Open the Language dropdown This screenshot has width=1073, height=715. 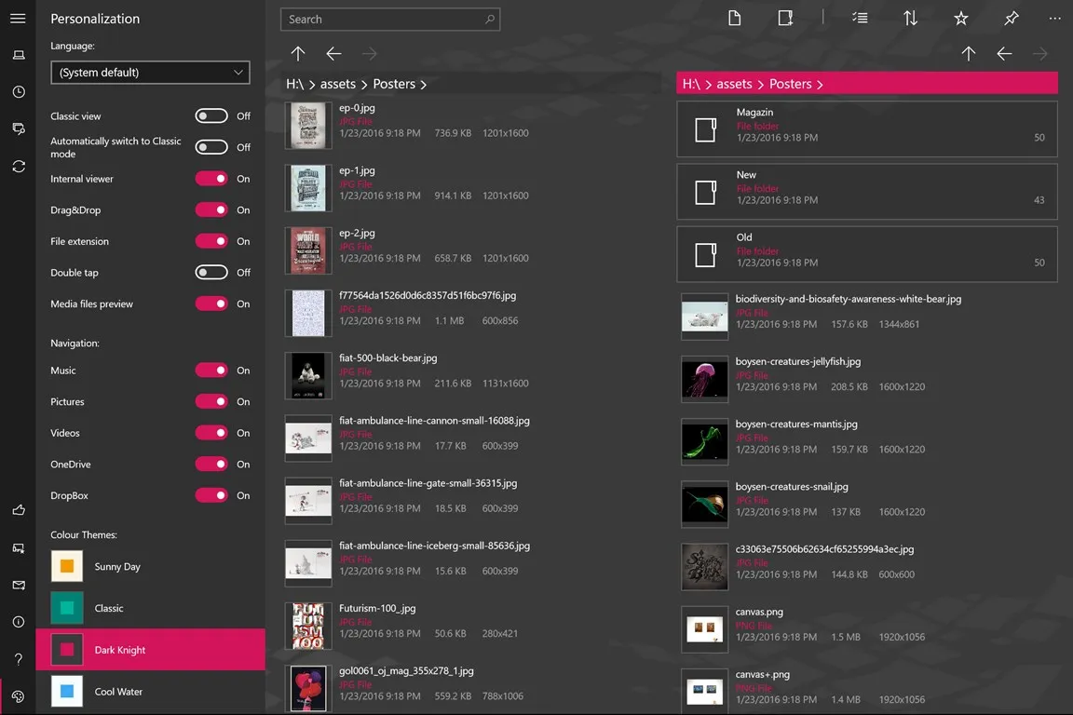pos(150,72)
